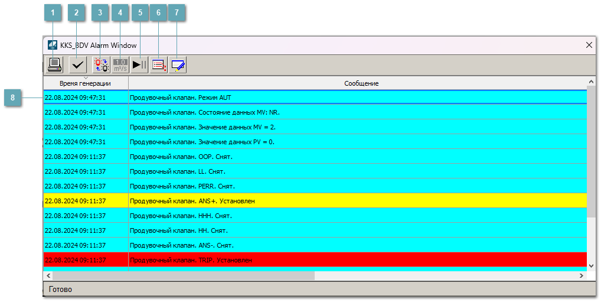
Task: Click the m³/s engineering units icon
Action: [x=120, y=65]
